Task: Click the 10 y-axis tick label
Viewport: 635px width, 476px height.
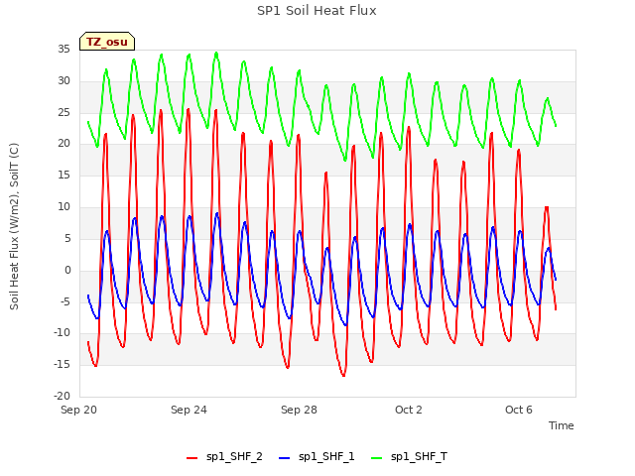Action: pos(63,207)
